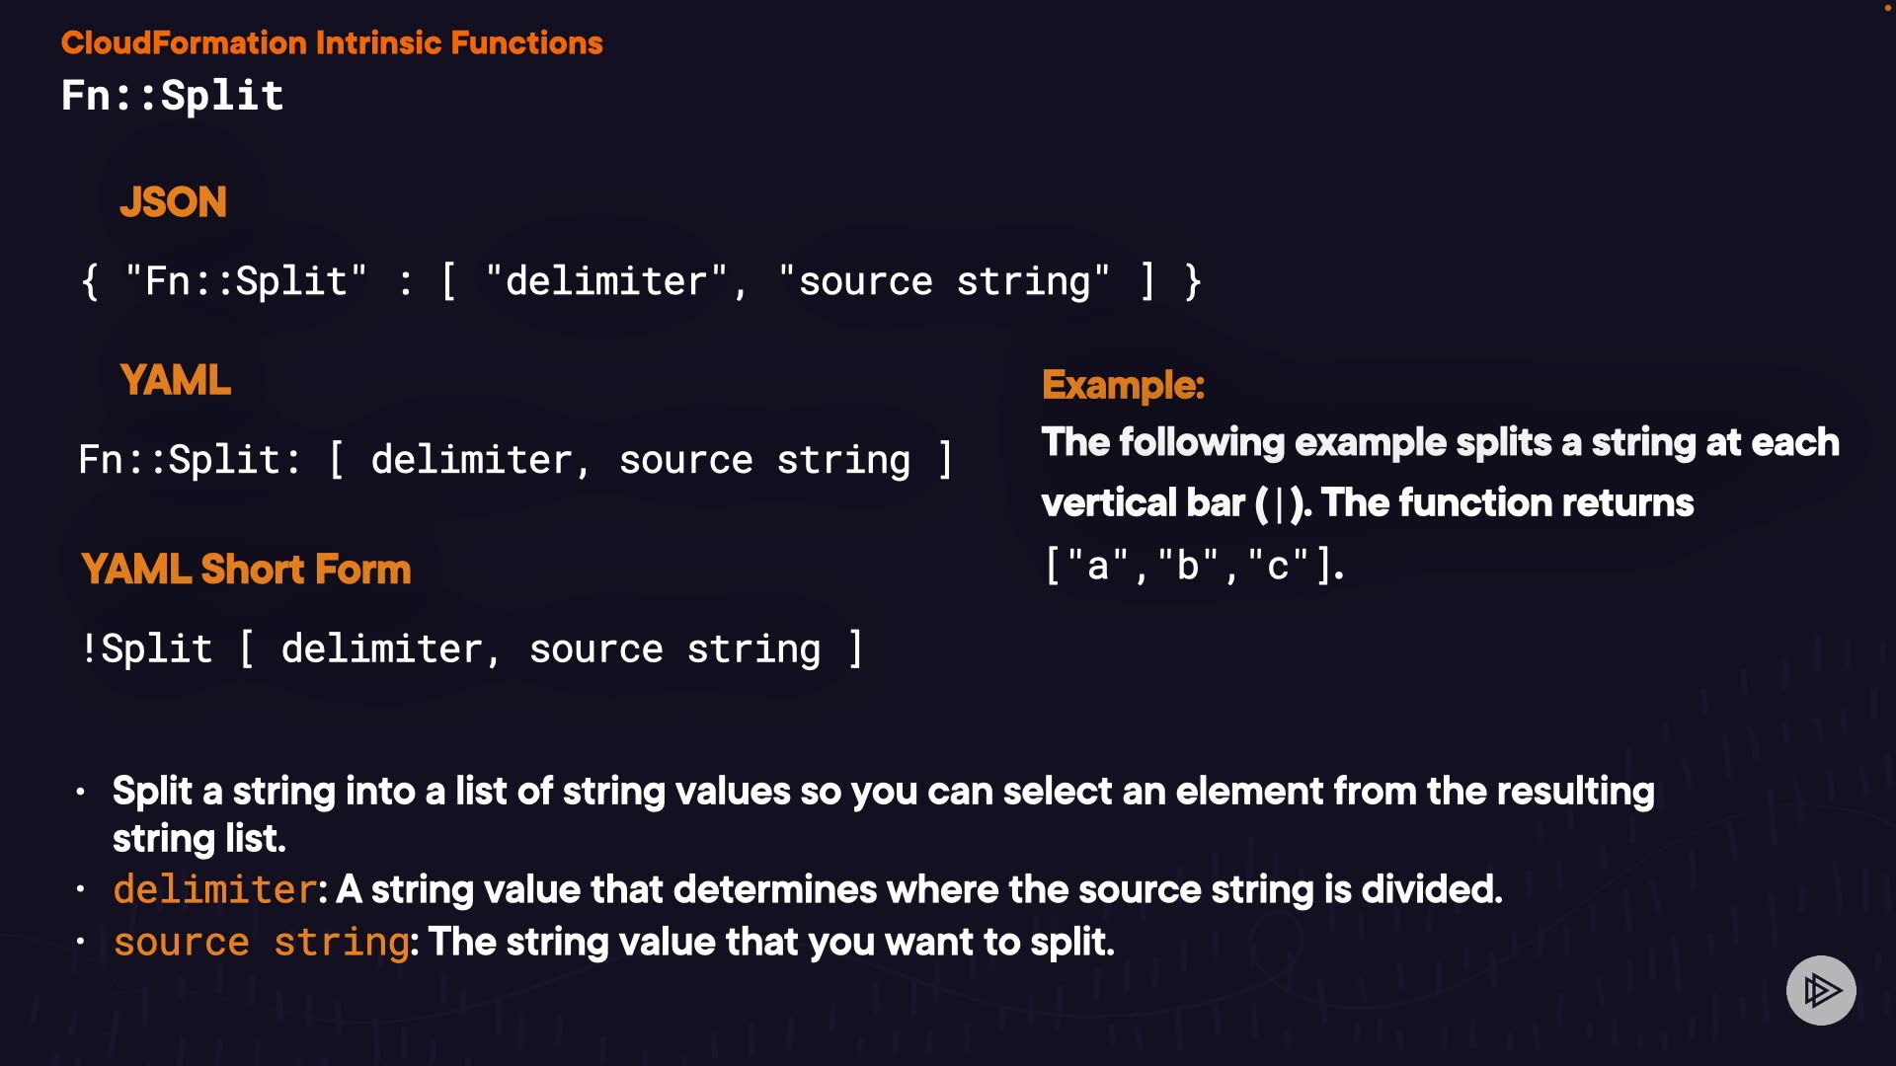This screenshot has width=1896, height=1066.
Task: Click the Fn::Split heading
Action: tap(173, 96)
